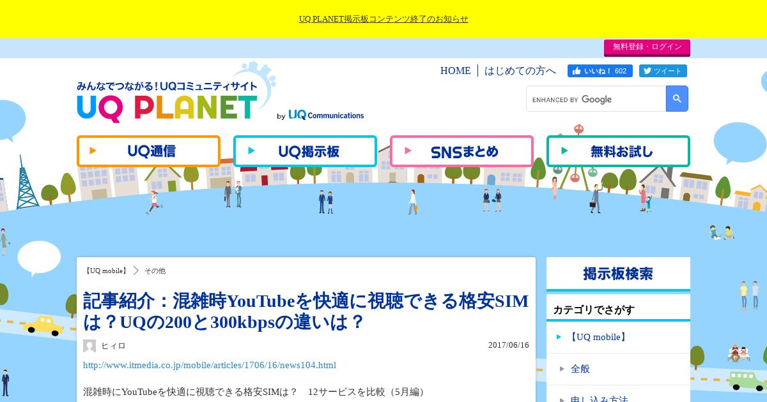
Task: Click the green arrow in 無料お試し tab
Action: (x=564, y=151)
